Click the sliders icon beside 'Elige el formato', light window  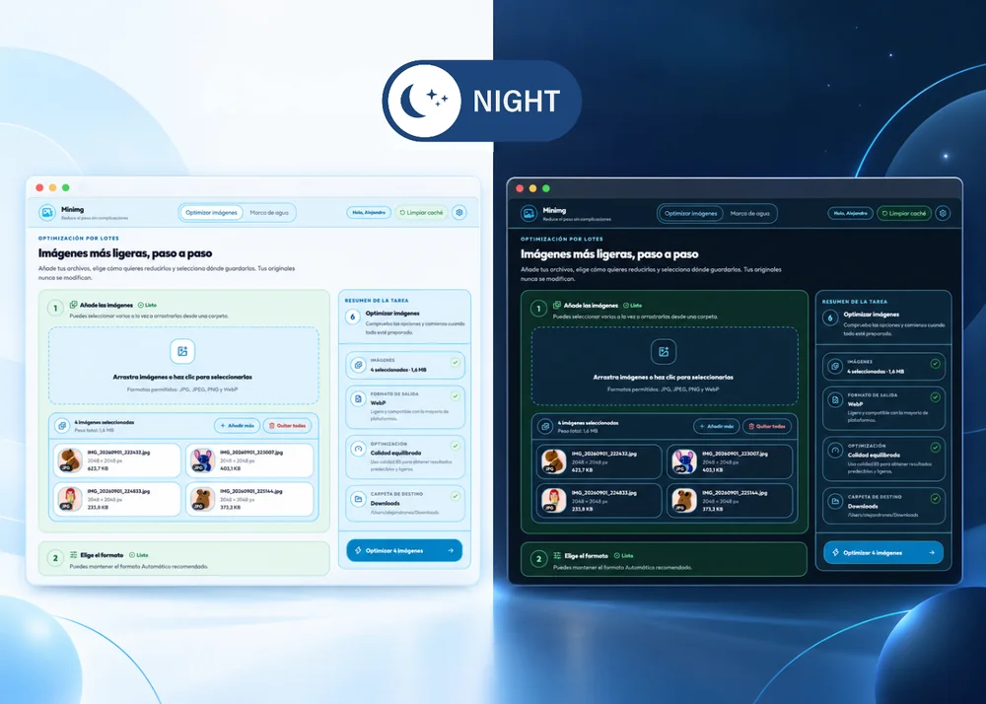pos(74,555)
